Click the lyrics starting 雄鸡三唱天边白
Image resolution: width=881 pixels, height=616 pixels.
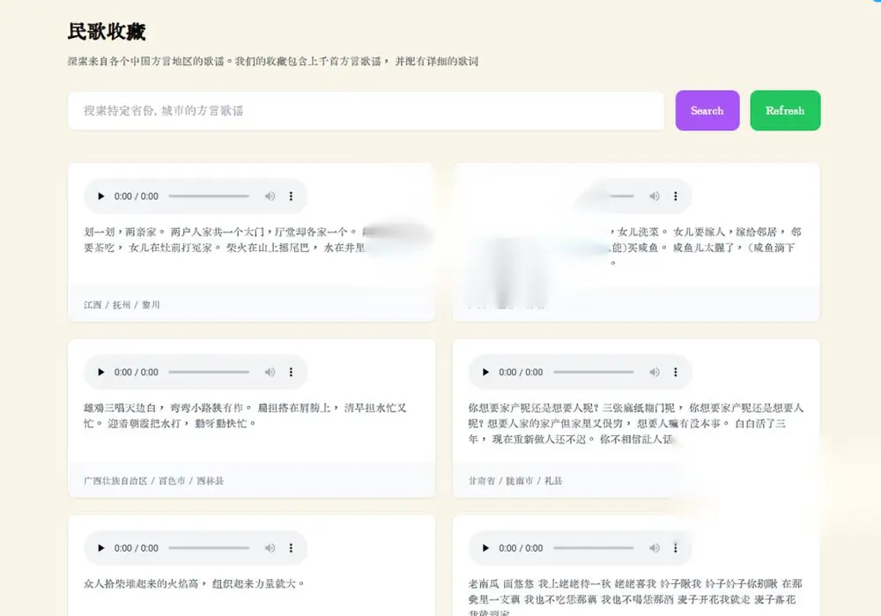click(245, 415)
